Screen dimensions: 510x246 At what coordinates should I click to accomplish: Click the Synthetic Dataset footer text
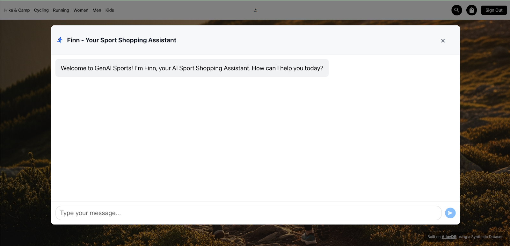[x=486, y=237]
